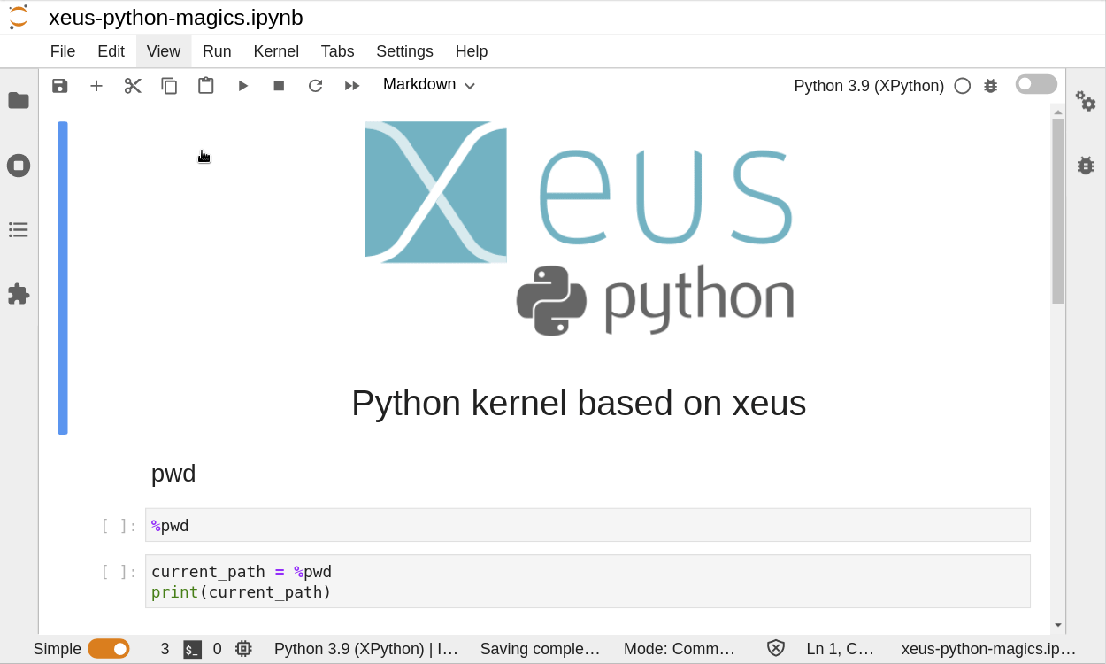Viewport: 1106px width, 664px height.
Task: Restart the kernel with the refresh icon
Action: coord(315,86)
